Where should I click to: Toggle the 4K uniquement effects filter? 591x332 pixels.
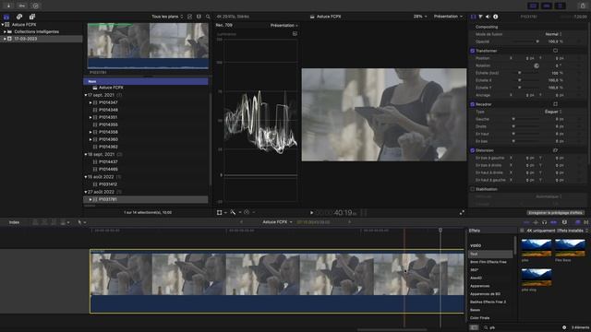523,231
